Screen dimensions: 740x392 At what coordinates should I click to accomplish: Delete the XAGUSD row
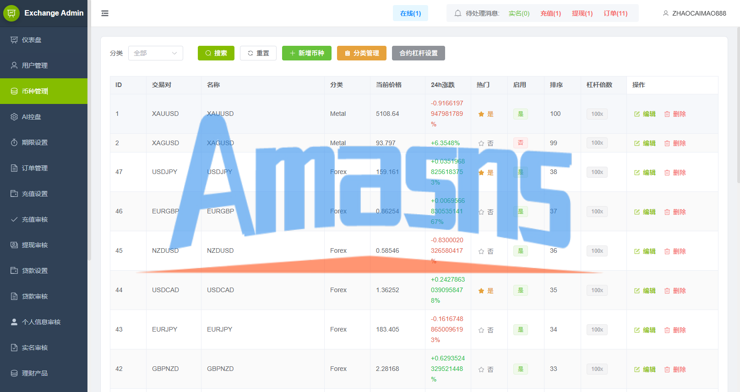click(x=675, y=143)
